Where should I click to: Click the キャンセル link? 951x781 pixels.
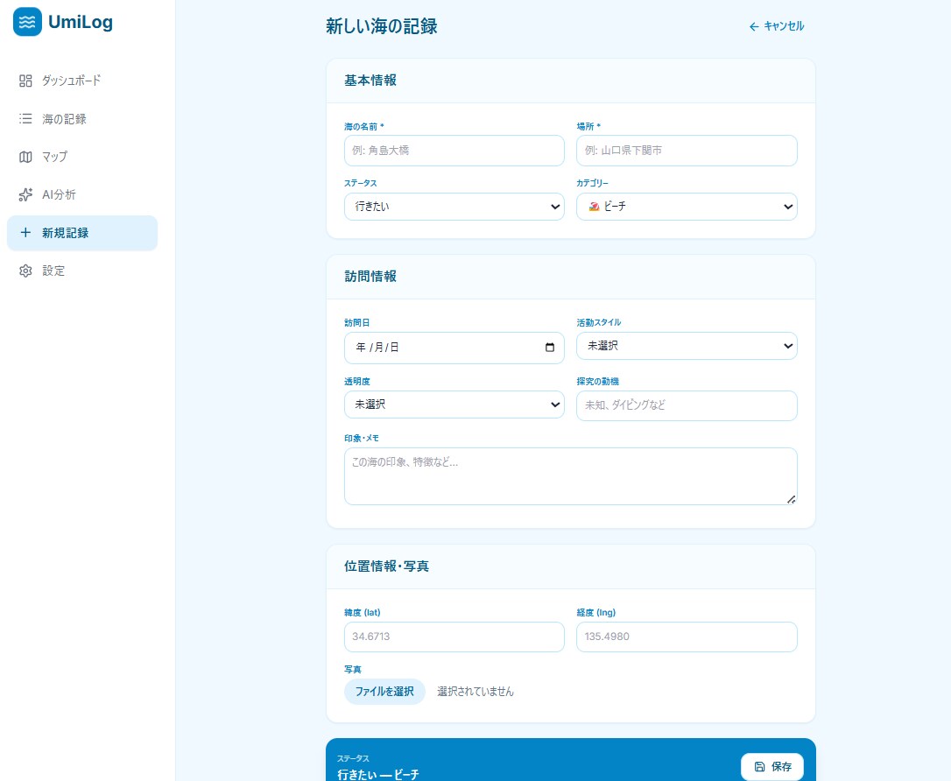(x=777, y=26)
